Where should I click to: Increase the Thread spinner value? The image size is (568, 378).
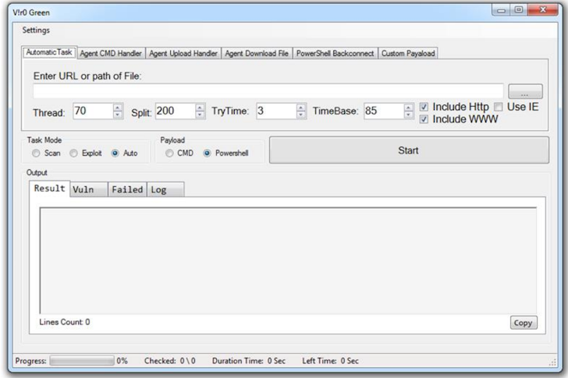pyautogui.click(x=119, y=108)
